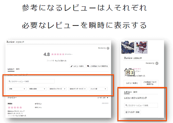Click the five pink stars on the デザイン review

coord(15,107)
